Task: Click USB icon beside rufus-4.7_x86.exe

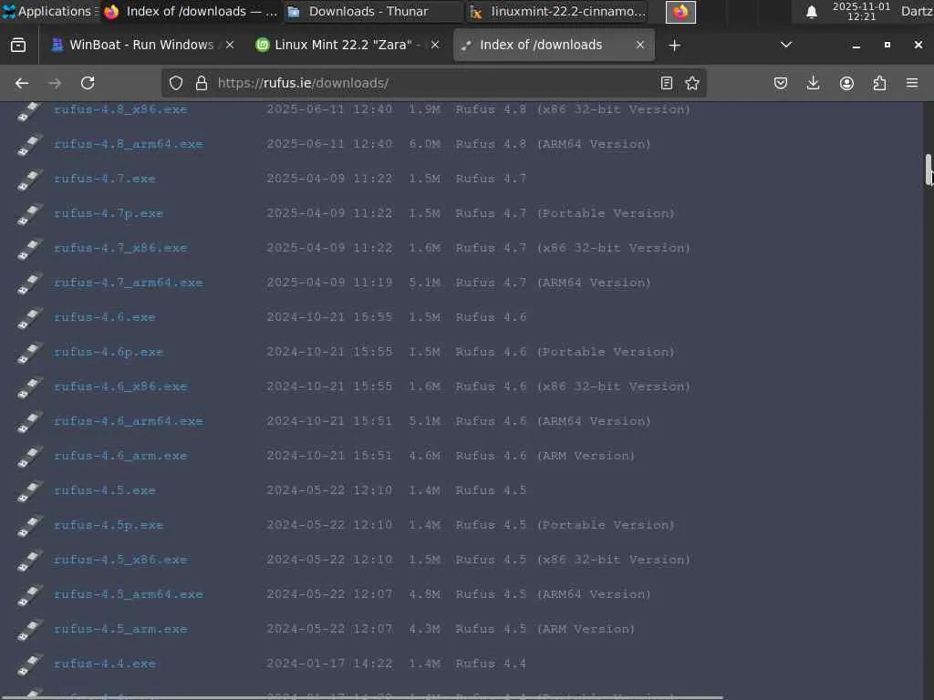Action: tap(29, 249)
